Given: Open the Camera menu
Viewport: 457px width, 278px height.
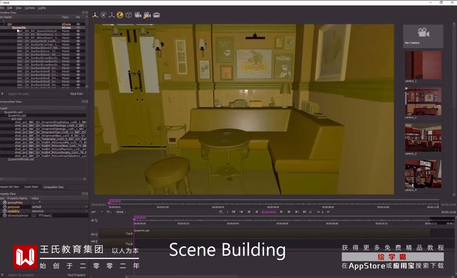Looking at the screenshot, I should click(x=30, y=8).
